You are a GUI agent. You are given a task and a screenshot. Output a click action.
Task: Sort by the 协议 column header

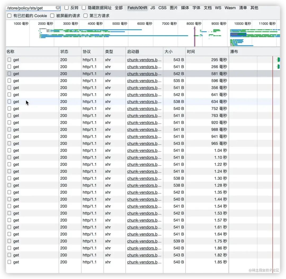[x=92, y=52]
